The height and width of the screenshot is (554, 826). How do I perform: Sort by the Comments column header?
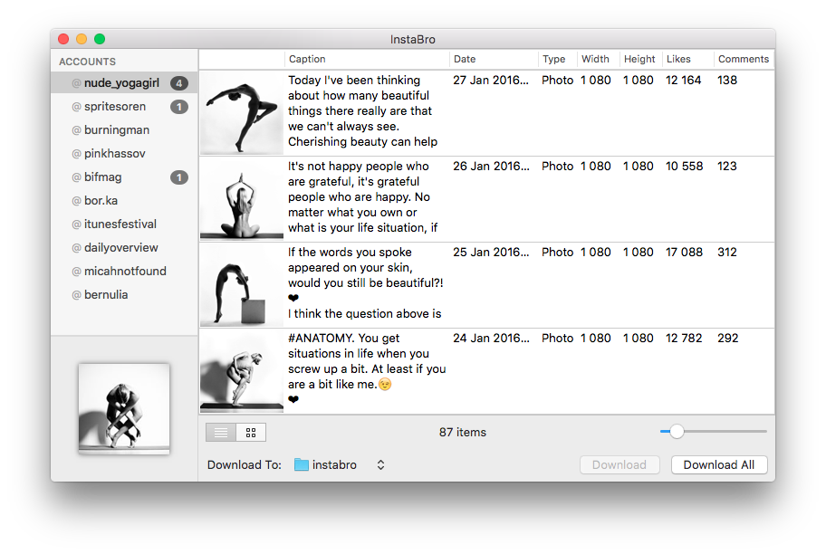point(744,59)
